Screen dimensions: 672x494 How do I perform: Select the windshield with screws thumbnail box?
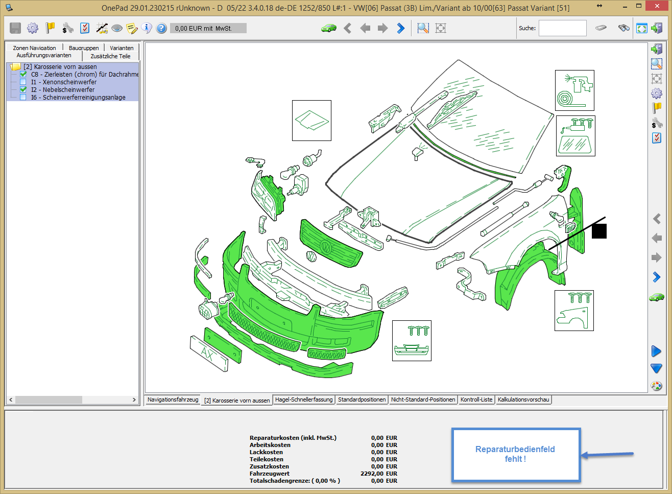pos(575,136)
